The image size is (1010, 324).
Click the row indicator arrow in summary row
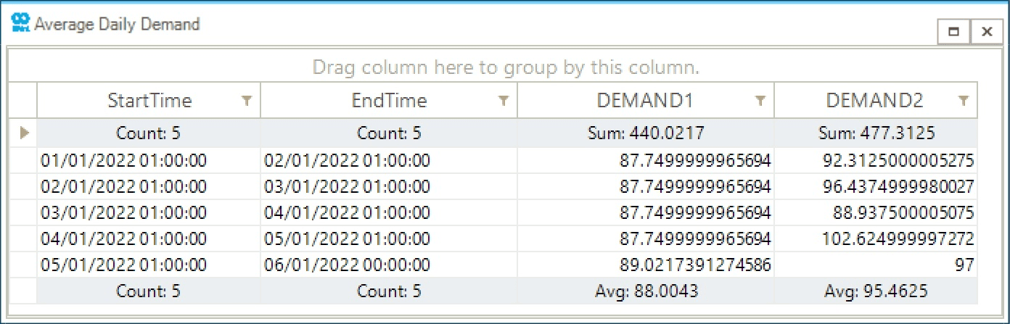tap(24, 133)
